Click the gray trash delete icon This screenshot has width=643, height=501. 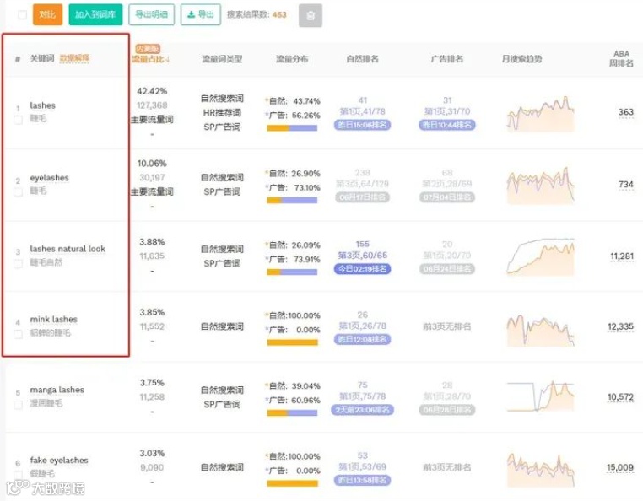311,15
